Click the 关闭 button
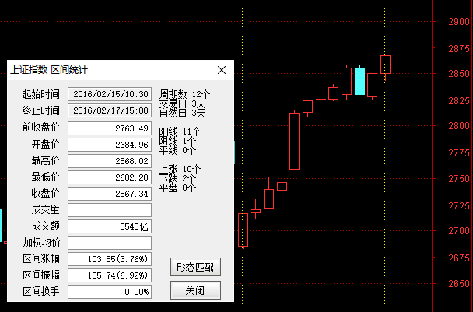The image size is (473, 312). (195, 290)
